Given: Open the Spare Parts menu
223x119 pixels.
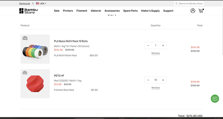Looking at the screenshot, I should tap(131, 11).
